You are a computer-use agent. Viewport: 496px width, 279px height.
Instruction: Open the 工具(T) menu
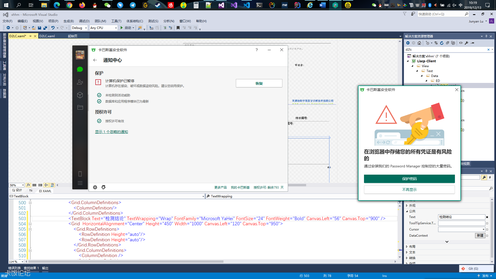tap(116, 21)
